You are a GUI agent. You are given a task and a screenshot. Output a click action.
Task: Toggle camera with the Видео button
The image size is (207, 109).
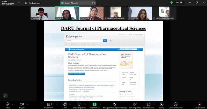pos(22,104)
